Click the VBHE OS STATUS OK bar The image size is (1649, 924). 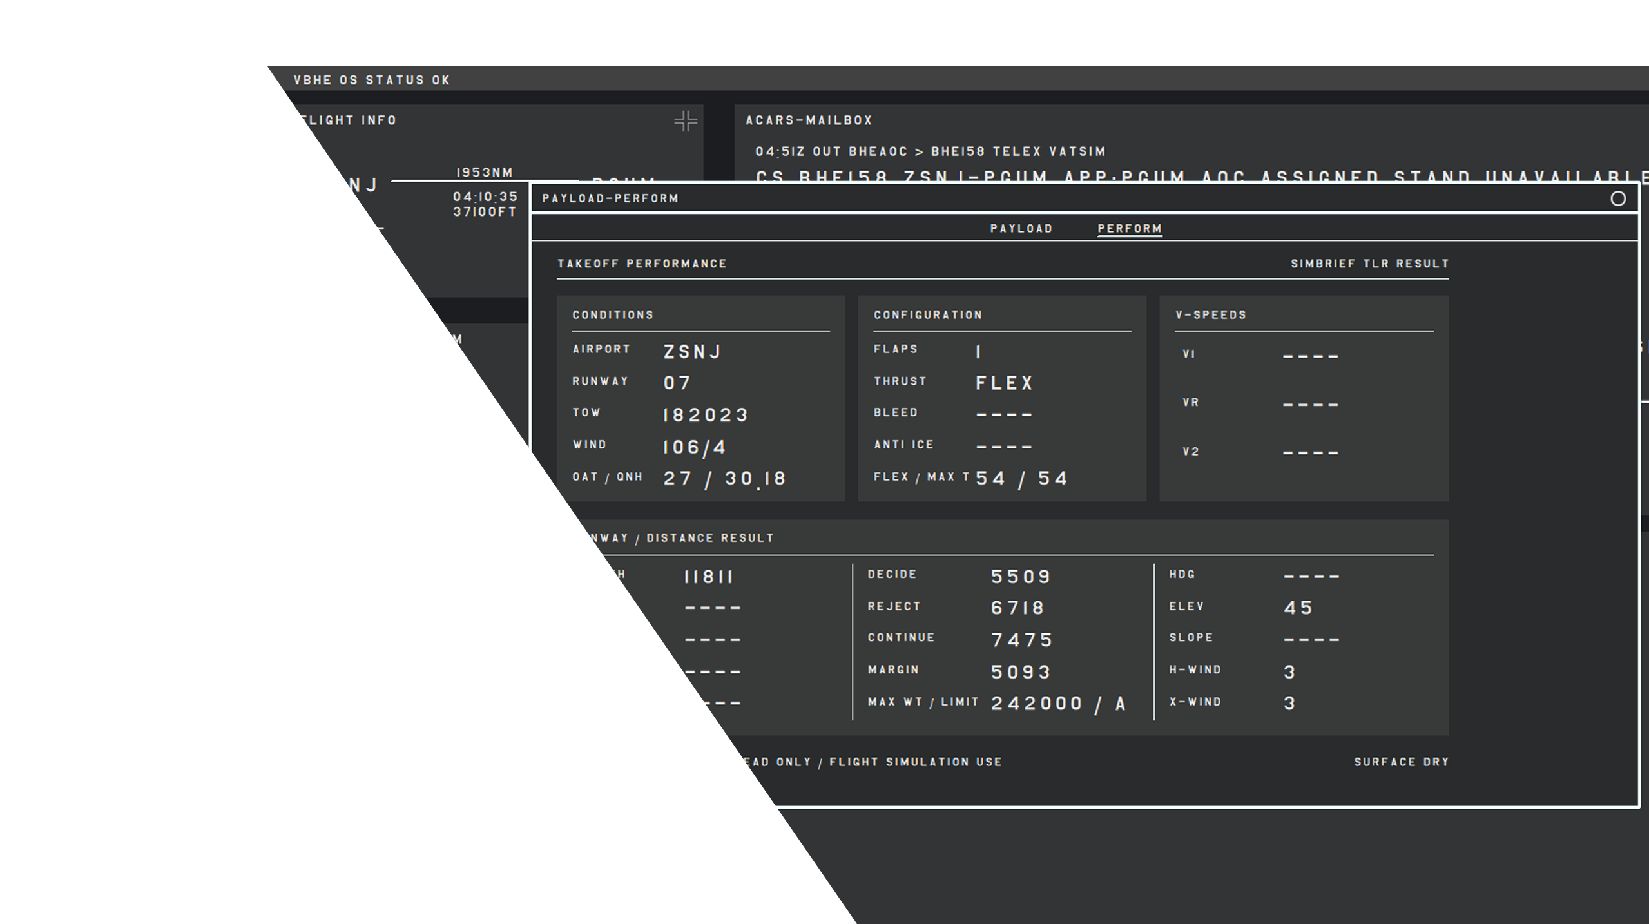[x=372, y=80]
